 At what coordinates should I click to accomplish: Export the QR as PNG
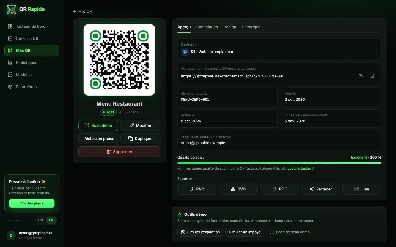(197, 189)
